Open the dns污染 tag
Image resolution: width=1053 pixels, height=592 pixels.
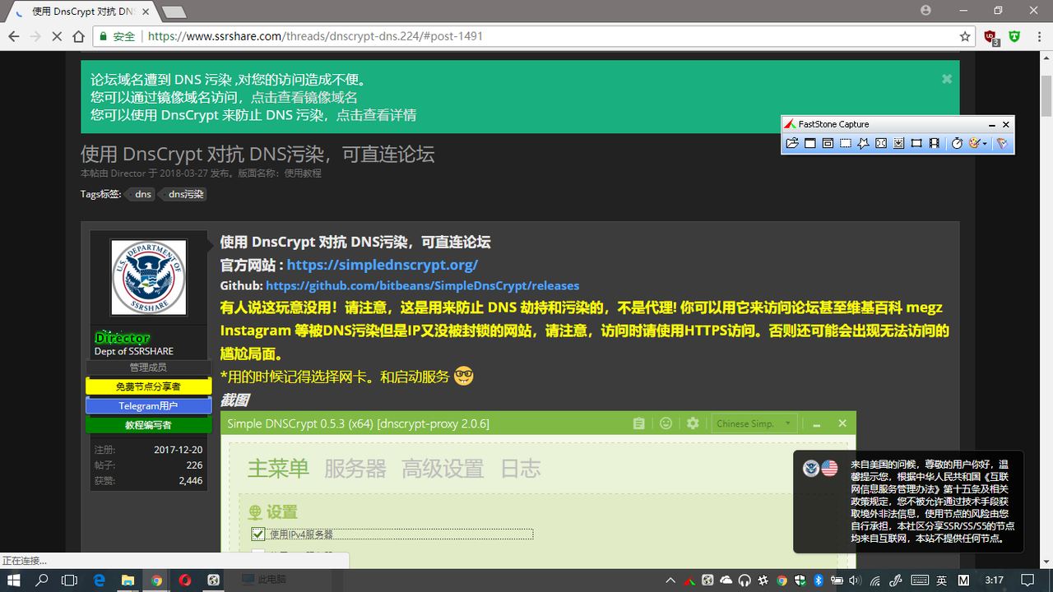pos(185,194)
